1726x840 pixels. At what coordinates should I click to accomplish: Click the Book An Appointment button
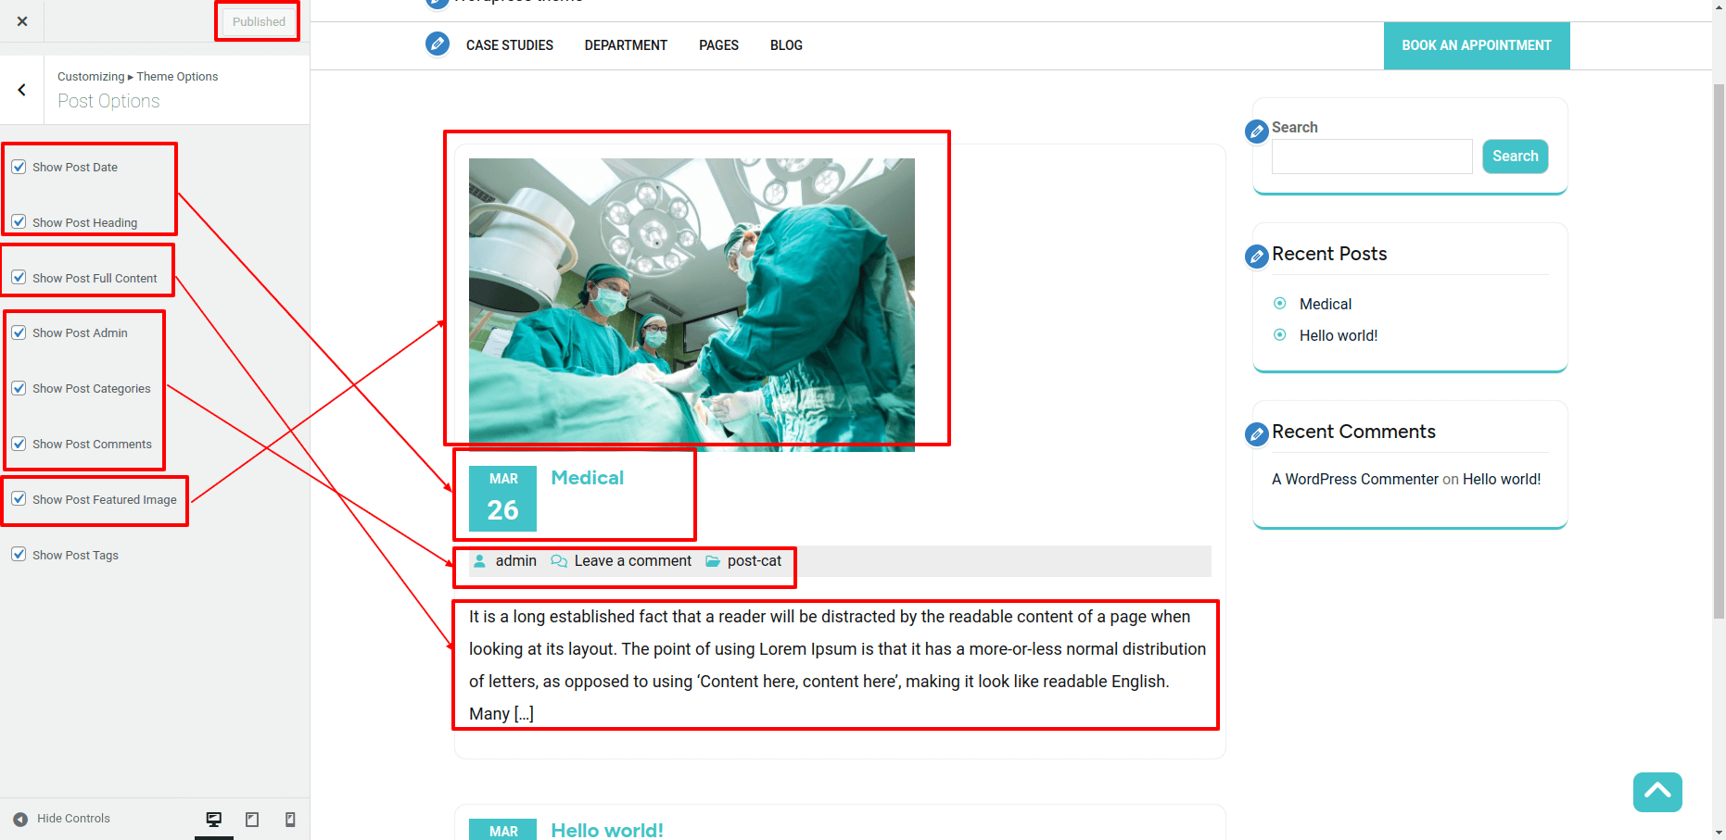1476,45
